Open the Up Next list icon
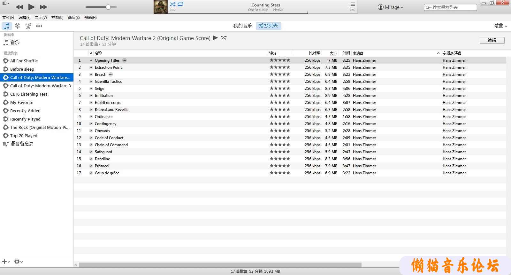511x275 pixels. [352, 4]
